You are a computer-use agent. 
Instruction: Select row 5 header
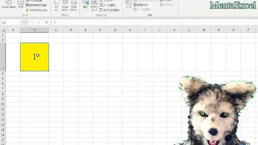(3, 79)
